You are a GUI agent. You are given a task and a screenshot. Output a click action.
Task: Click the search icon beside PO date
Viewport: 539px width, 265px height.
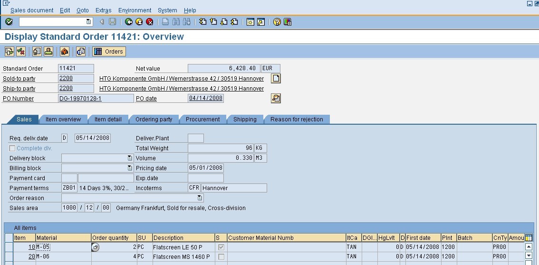point(276,98)
